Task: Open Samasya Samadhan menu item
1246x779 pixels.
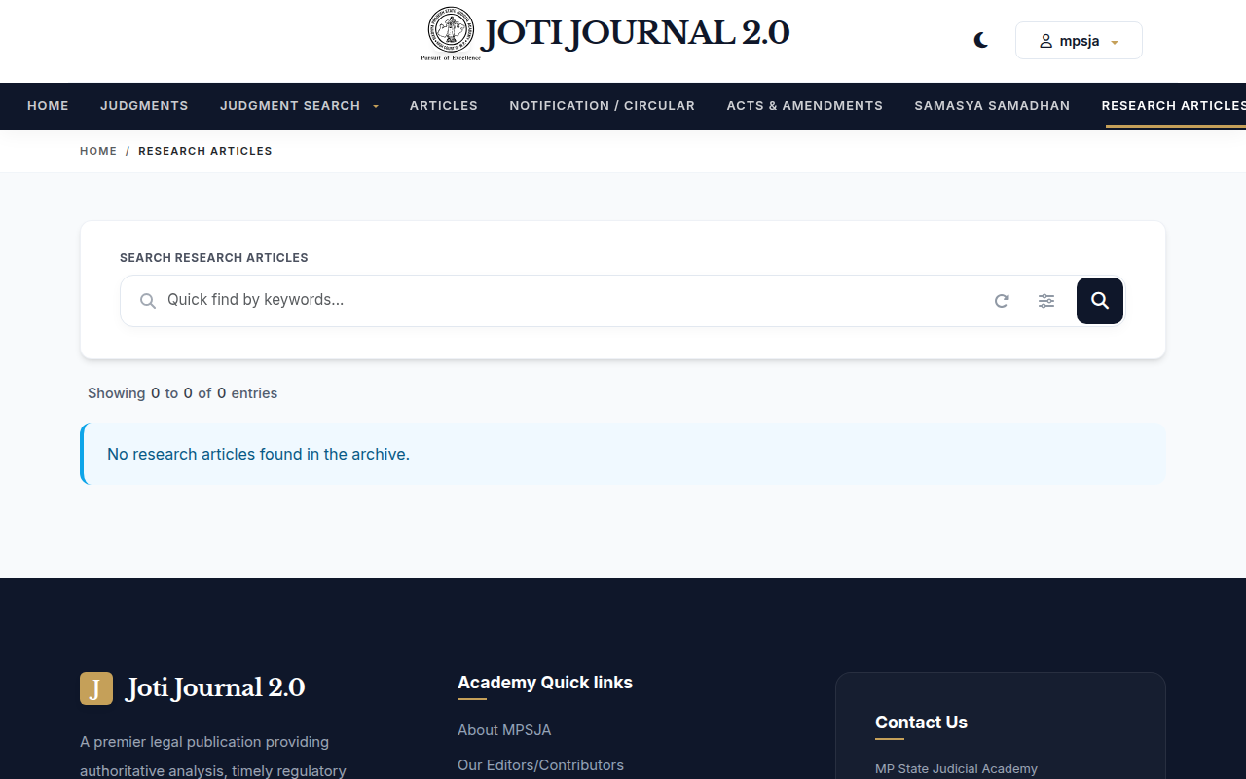Action: (x=992, y=105)
